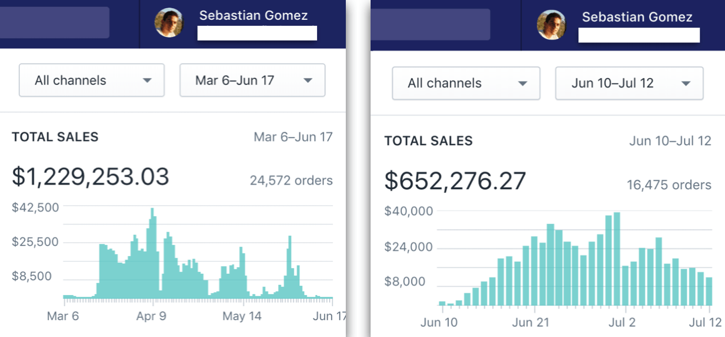Viewport: 725px width, 337px height.
Task: Click the tallest bar near Apr 9
Action: pos(152,252)
